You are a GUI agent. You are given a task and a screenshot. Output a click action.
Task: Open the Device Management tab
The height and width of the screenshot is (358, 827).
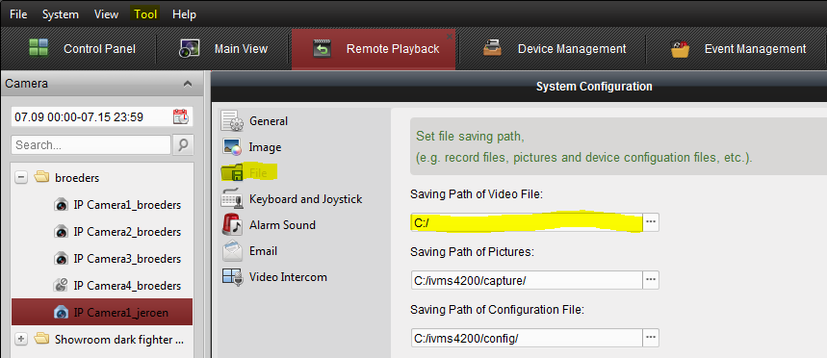point(554,49)
